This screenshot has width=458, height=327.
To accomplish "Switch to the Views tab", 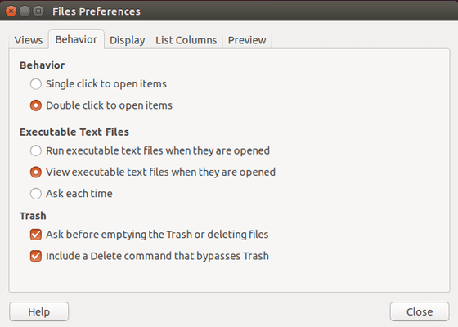I will 29,40.
